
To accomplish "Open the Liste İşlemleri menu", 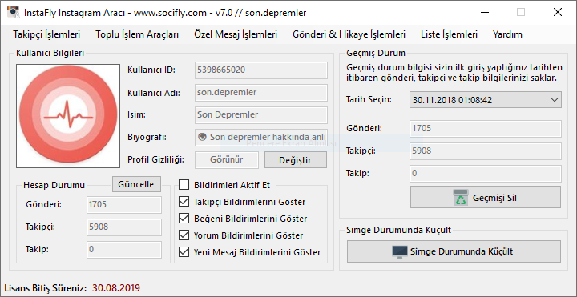I will [x=449, y=34].
